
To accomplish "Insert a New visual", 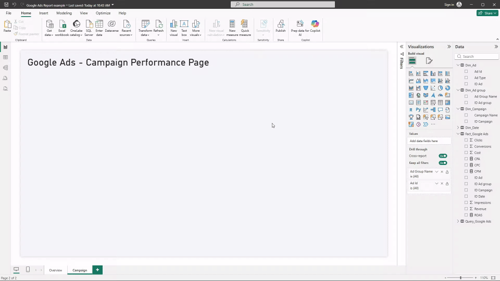I will [x=173, y=28].
